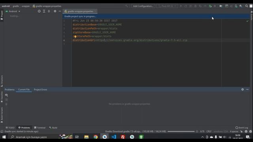Cancel Gradle download with the stop icon
253x142 pixels.
click(x=197, y=131)
